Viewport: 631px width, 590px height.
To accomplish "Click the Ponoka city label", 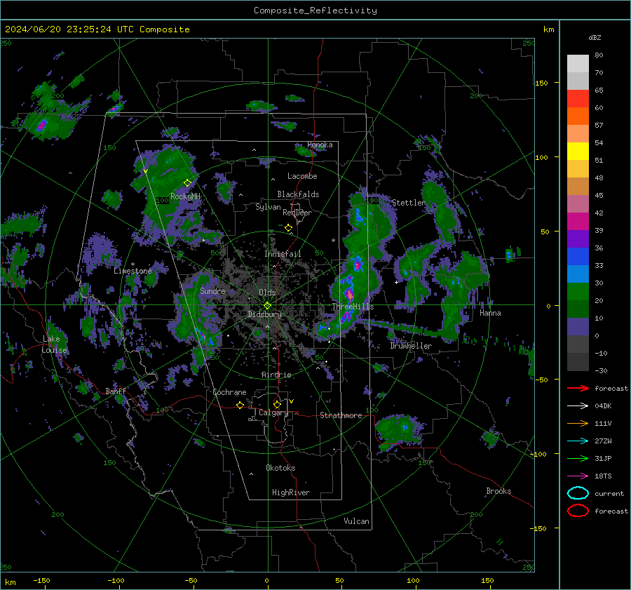I will click(320, 145).
